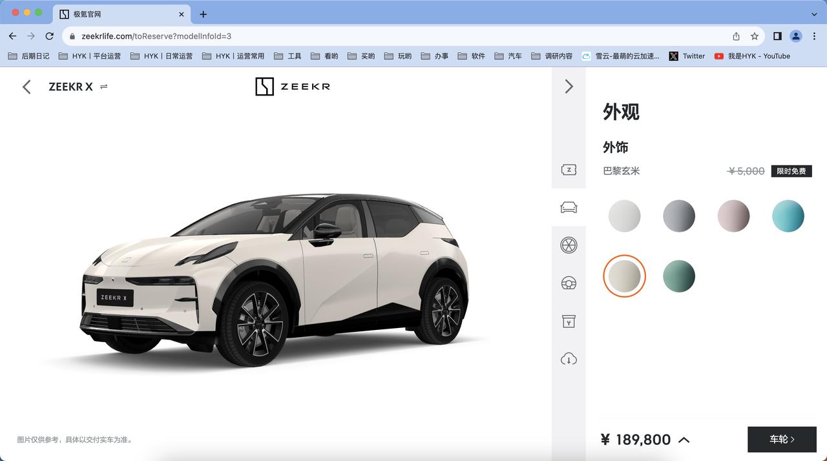Open the Twitter bookmark link
Screen dimensions: 827x461
[x=687, y=56]
